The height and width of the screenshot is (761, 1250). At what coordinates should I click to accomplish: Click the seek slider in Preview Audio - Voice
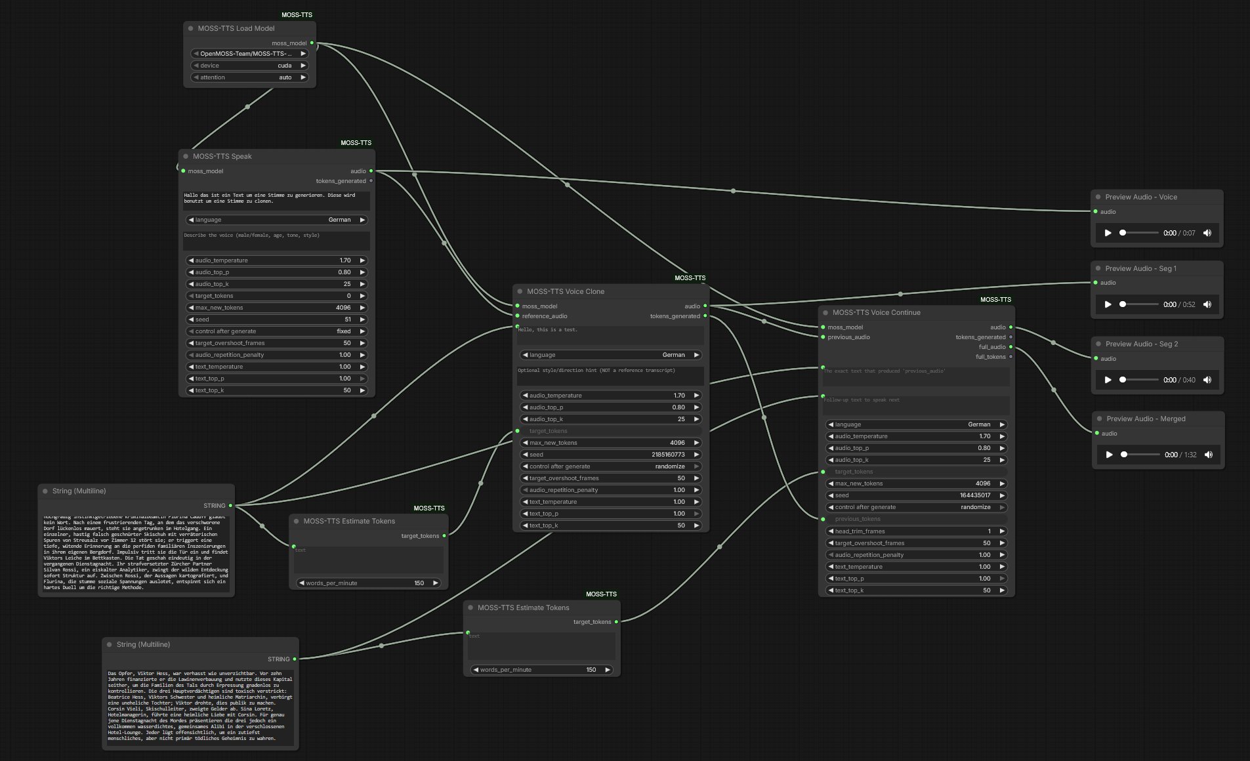tap(1138, 233)
